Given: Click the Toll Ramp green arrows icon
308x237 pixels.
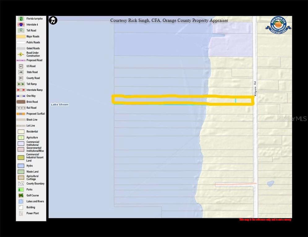Looking at the screenshot, I should pos(21,84).
